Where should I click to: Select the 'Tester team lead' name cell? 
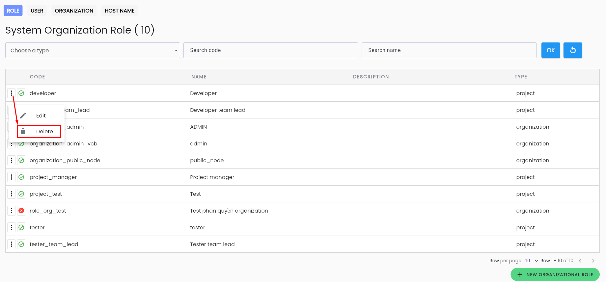click(212, 244)
